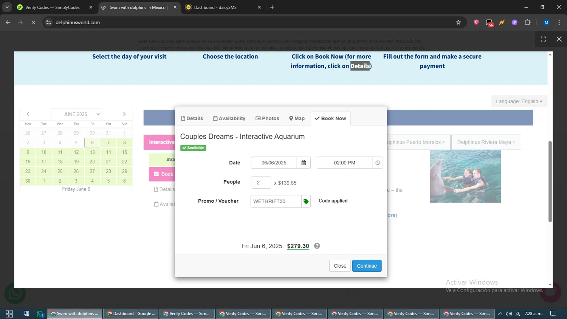Open Delphinus Puerto Morelos location

coord(418,142)
